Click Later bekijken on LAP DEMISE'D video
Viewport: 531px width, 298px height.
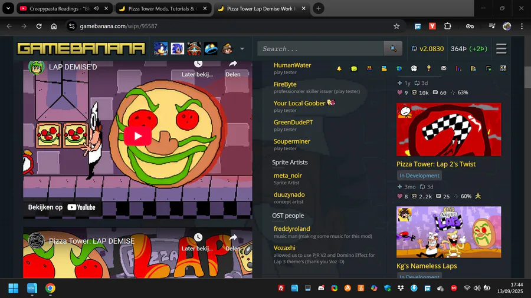[198, 69]
